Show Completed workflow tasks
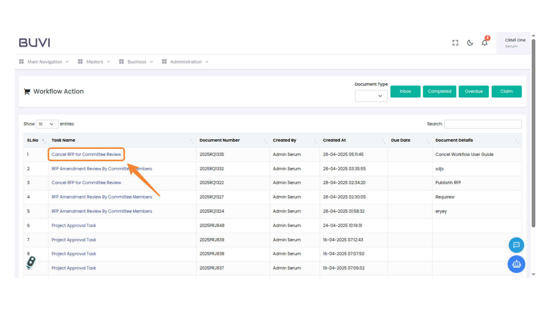 tap(439, 91)
